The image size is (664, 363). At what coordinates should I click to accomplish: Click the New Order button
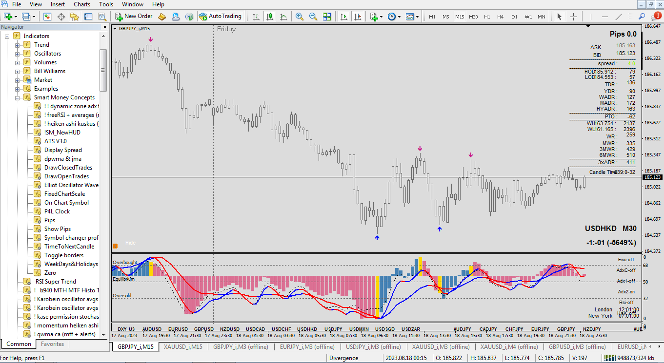tap(134, 17)
